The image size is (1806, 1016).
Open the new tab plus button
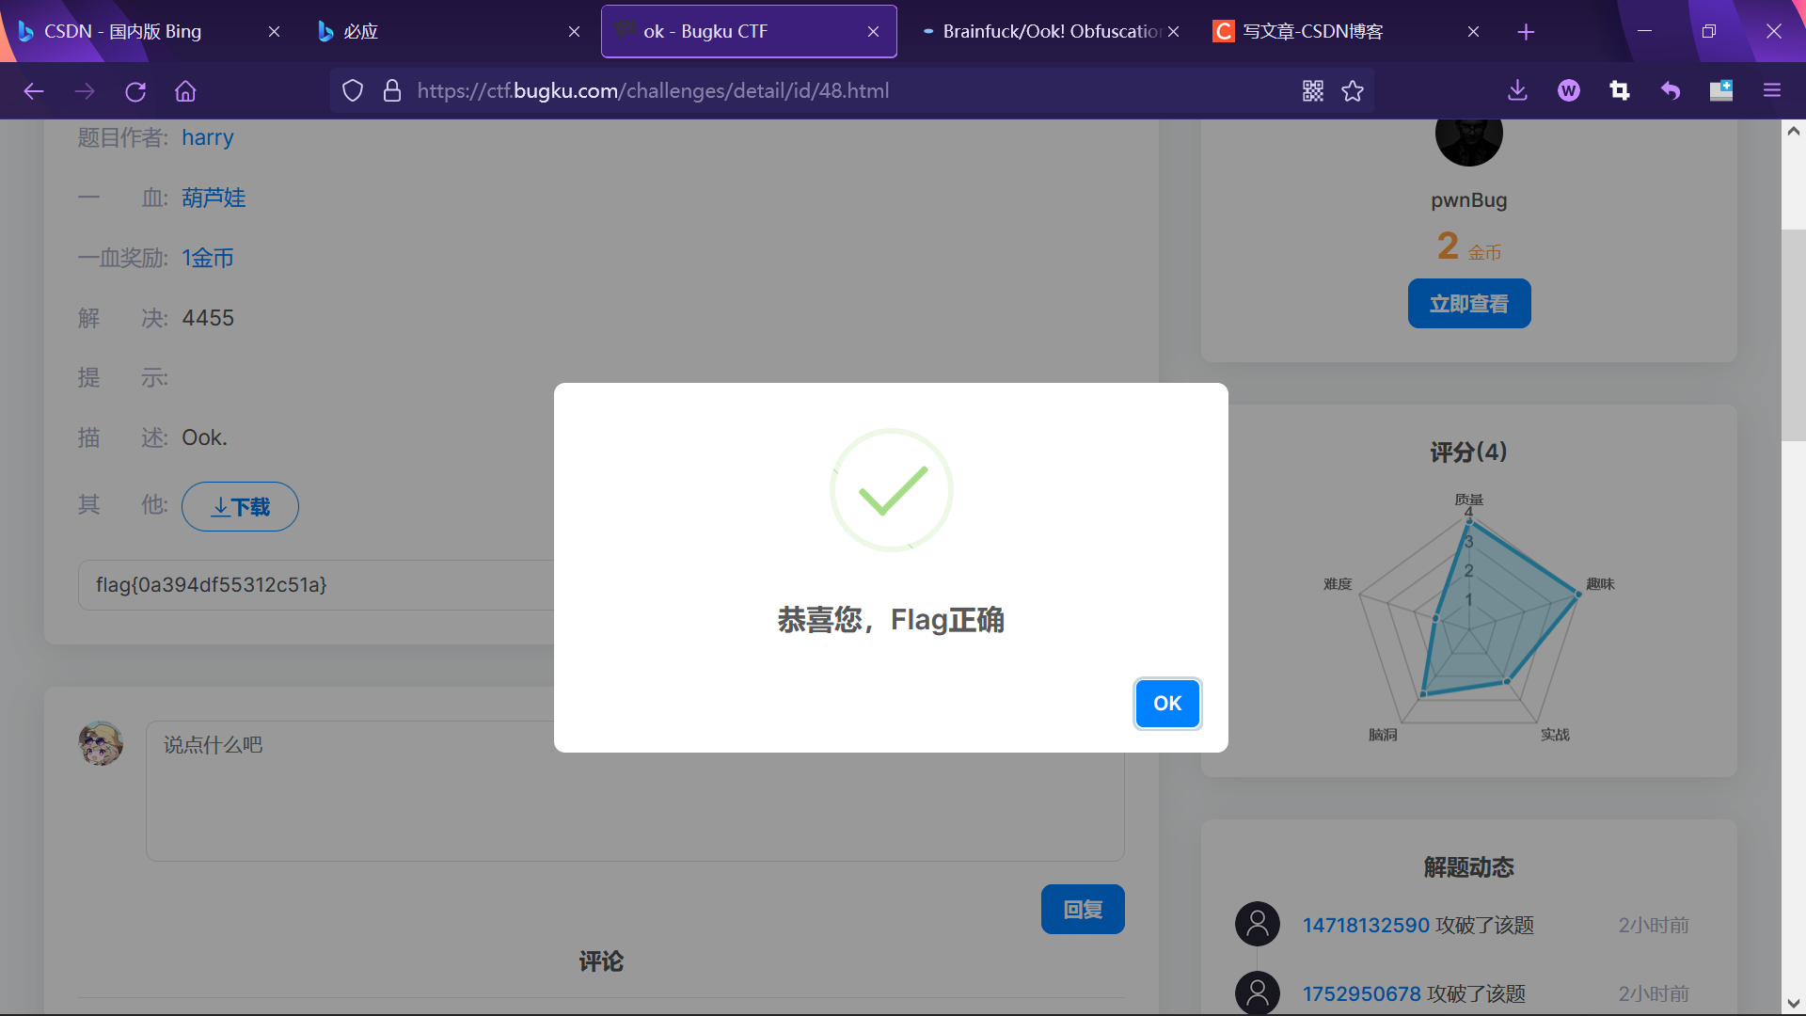click(x=1526, y=32)
